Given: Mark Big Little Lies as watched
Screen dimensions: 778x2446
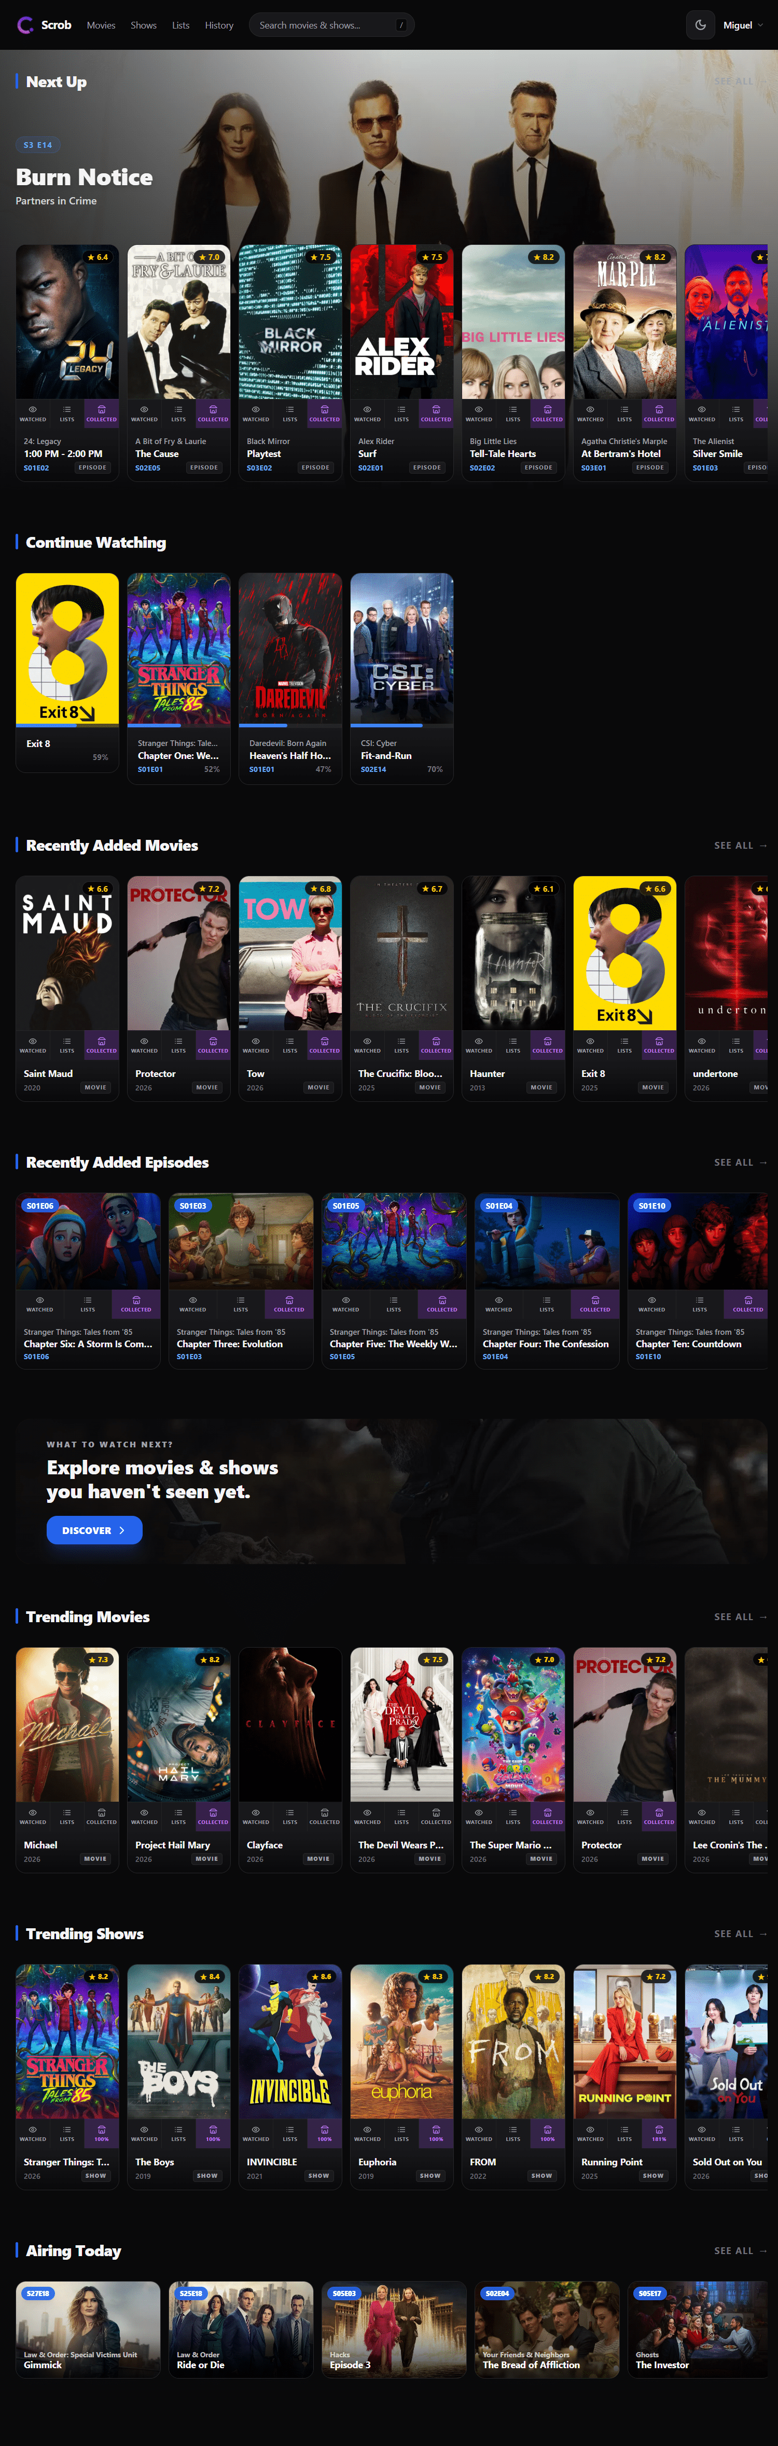Looking at the screenshot, I should (x=479, y=413).
